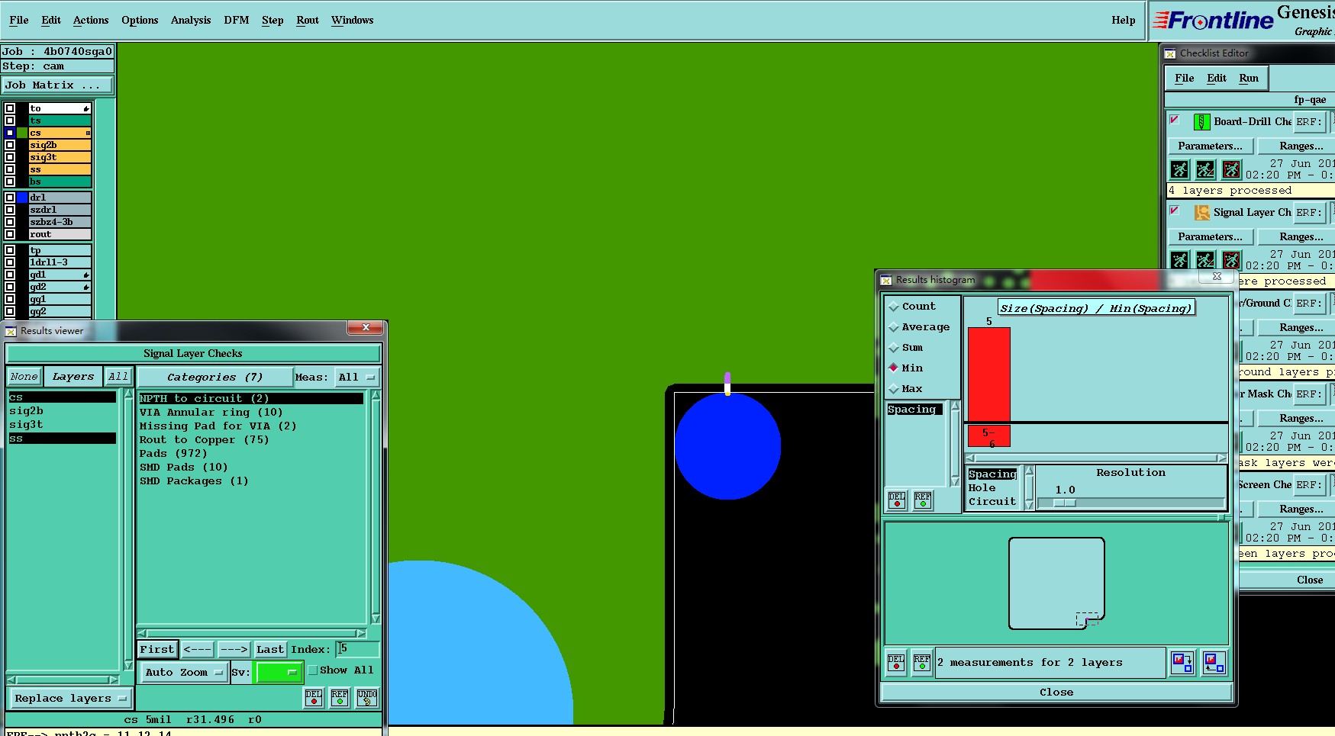Click REF icon in Results viewer

tap(340, 697)
